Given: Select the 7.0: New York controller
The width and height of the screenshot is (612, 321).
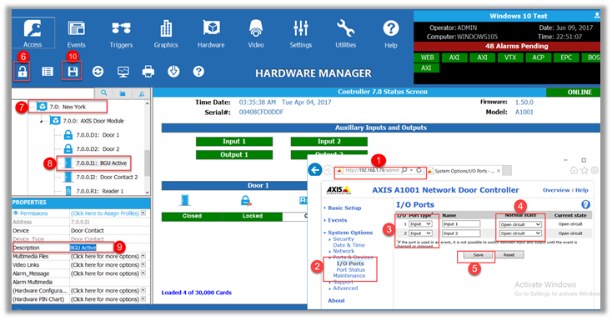Looking at the screenshot, I should click(68, 107).
